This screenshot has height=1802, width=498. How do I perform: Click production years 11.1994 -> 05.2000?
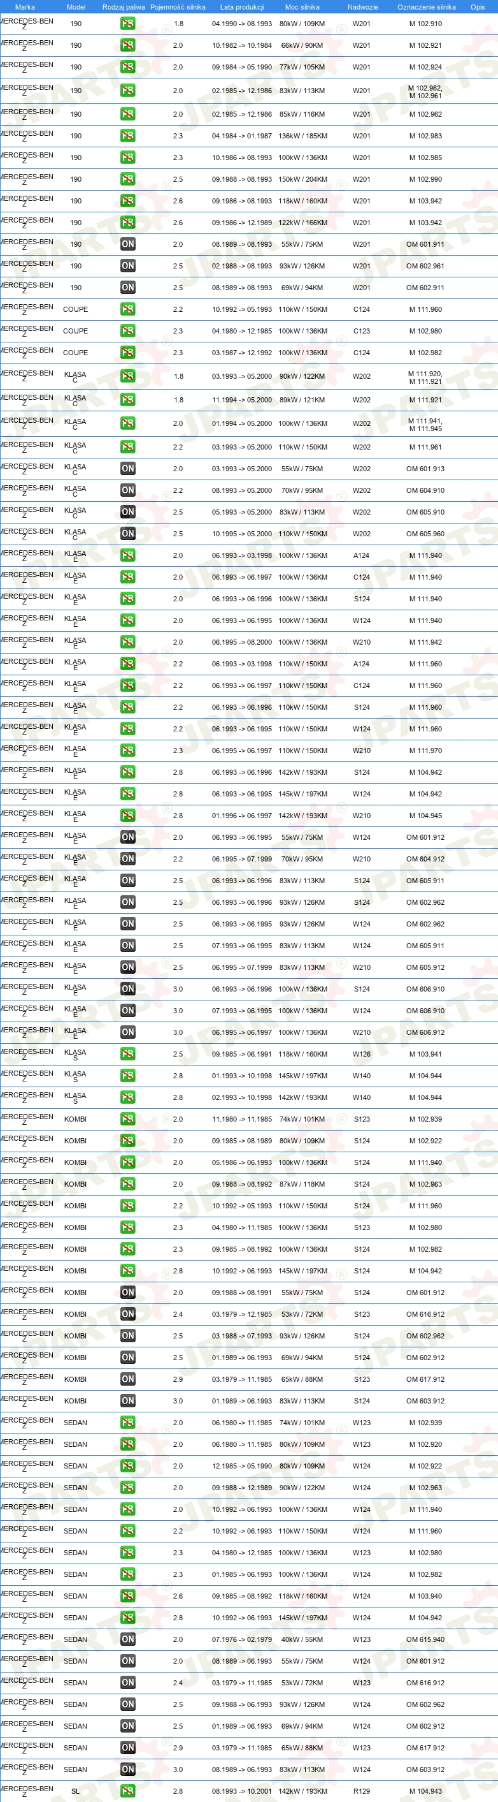pyautogui.click(x=241, y=400)
